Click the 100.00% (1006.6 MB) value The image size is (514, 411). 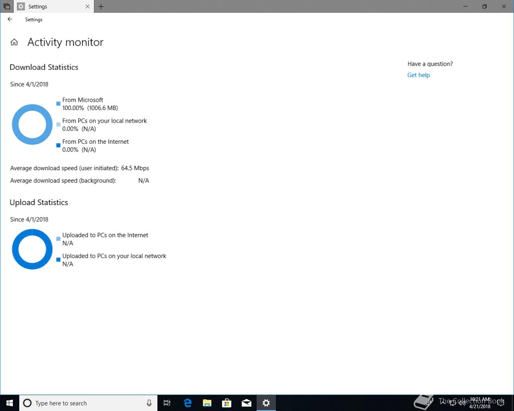coord(90,108)
